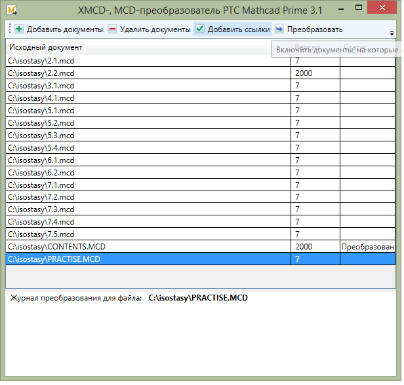Select row C:\isostasy\CONTENTS.MCD
This screenshot has width=404, height=385.
200,246
